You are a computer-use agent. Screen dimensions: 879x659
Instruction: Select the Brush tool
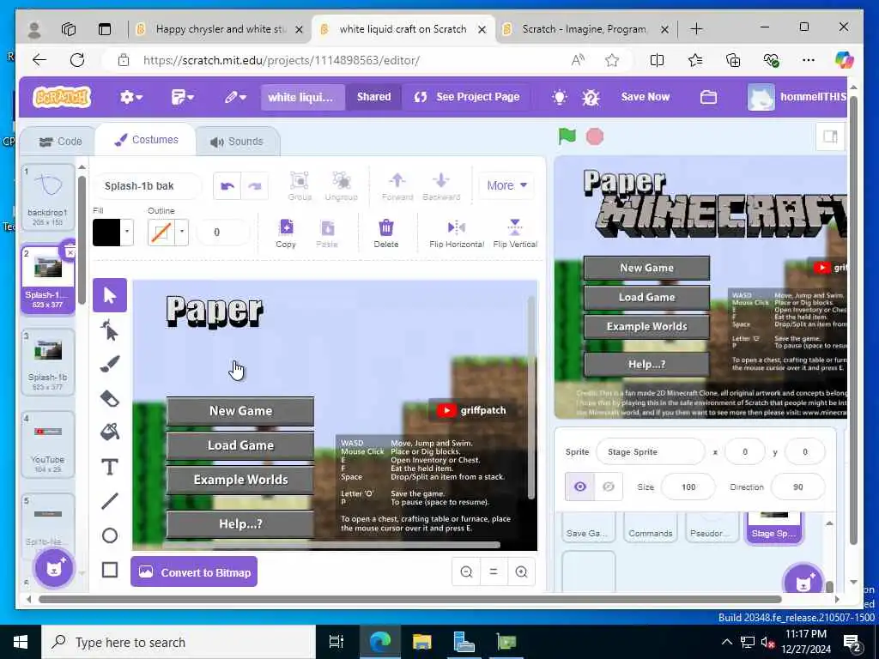(110, 364)
